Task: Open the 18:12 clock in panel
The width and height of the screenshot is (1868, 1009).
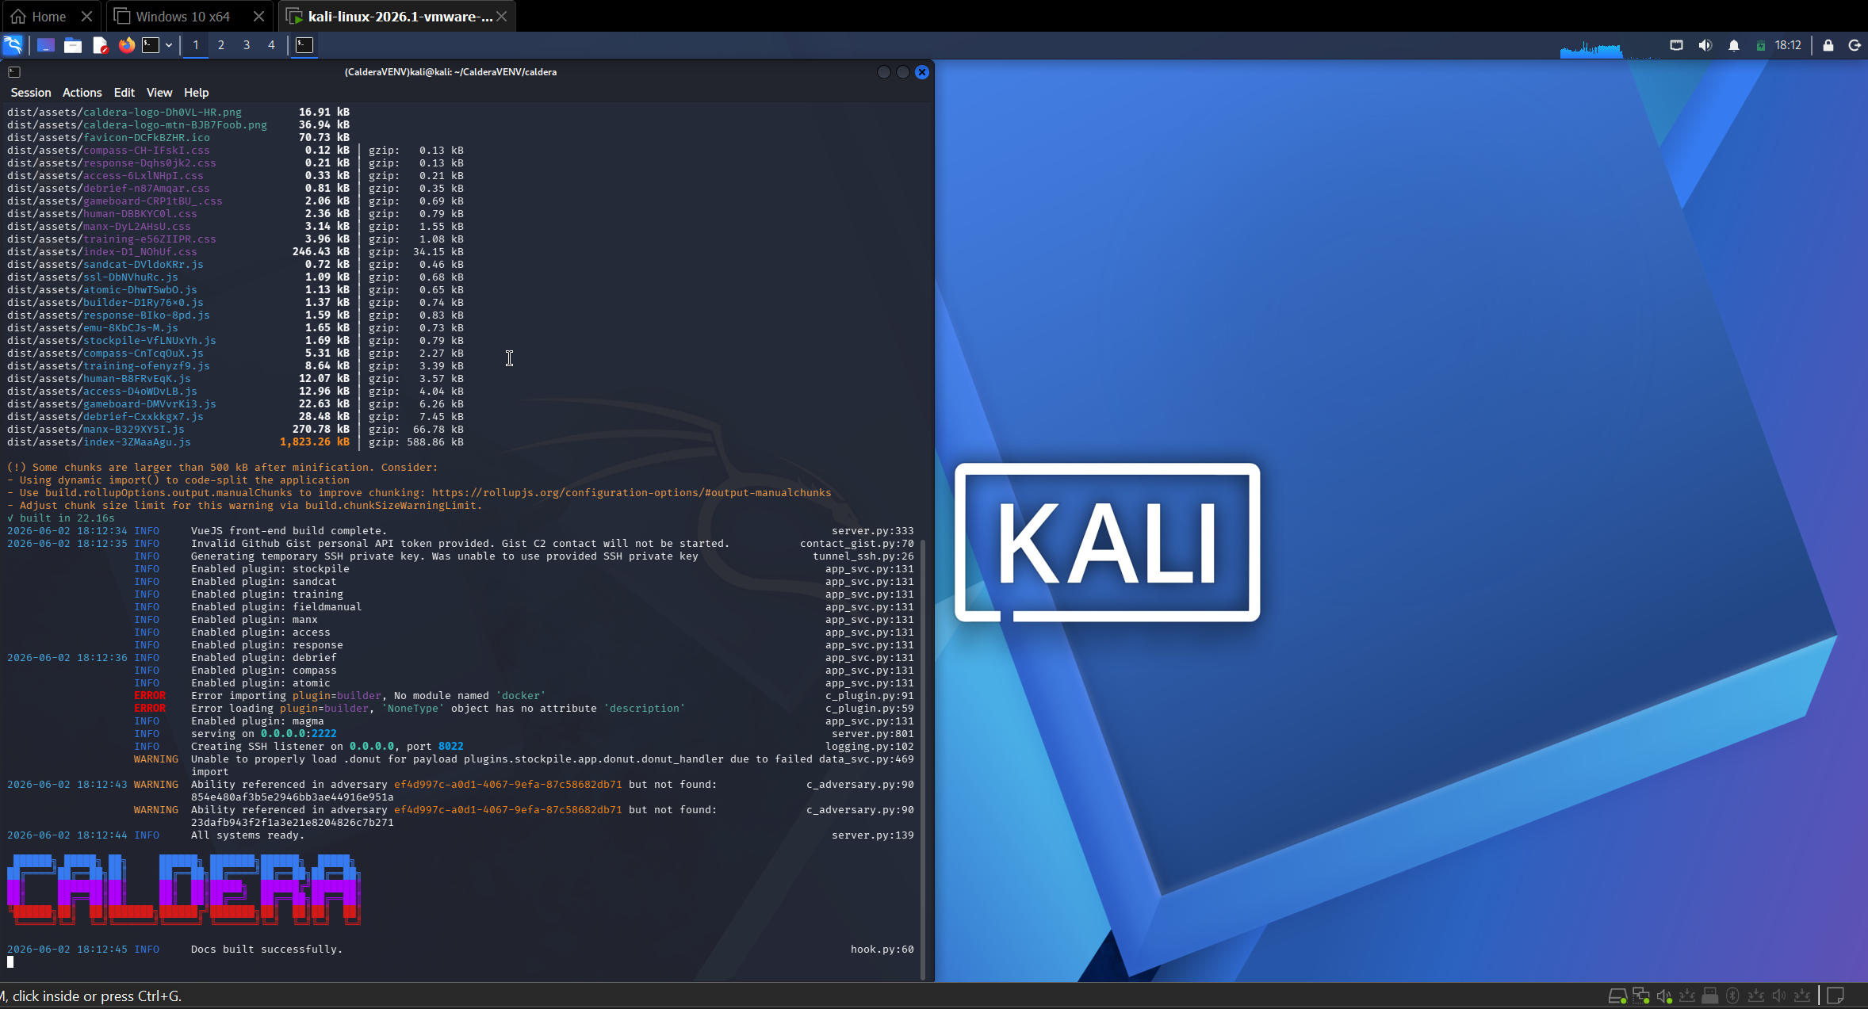Action: [x=1788, y=45]
